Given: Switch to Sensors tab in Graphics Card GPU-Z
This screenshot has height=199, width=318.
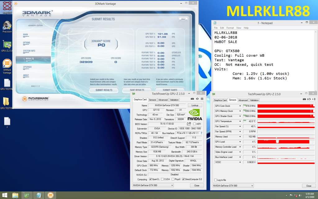Looking at the screenshot, I should (x=152, y=100).
